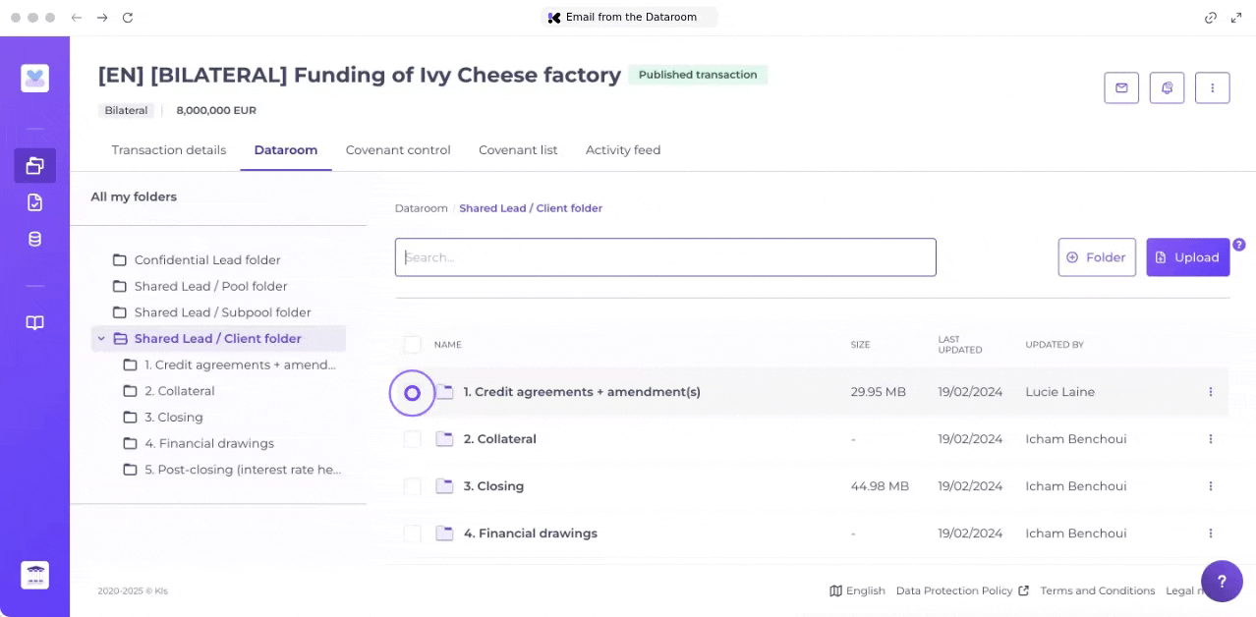Click the checklist document sidebar icon

click(x=35, y=202)
